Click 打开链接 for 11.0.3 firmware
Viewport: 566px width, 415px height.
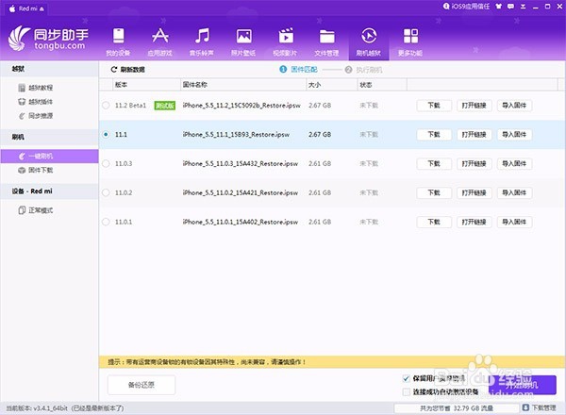point(474,163)
